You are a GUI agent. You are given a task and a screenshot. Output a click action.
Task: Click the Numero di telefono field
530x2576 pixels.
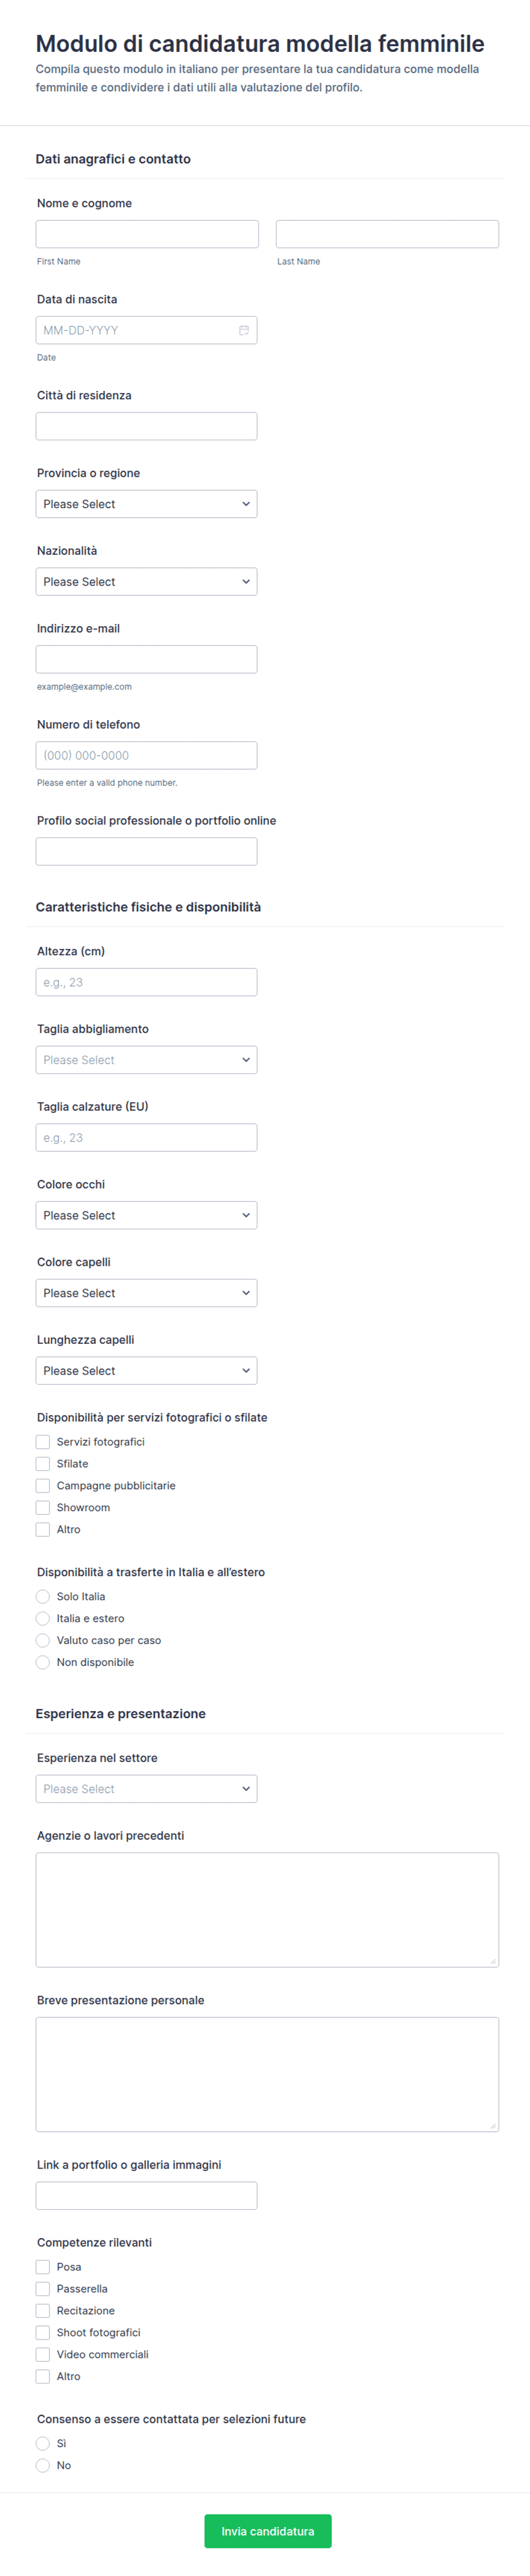coord(146,755)
